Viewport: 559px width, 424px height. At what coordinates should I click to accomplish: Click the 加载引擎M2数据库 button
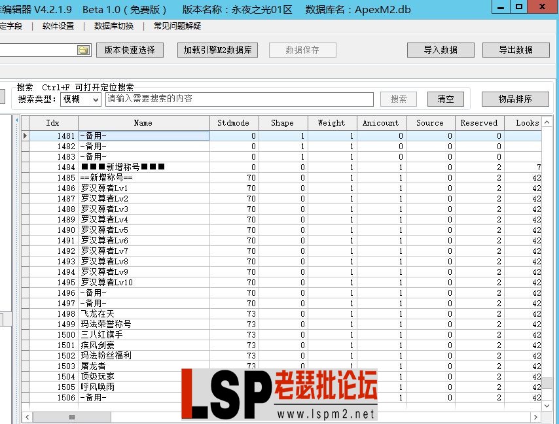[x=217, y=50]
